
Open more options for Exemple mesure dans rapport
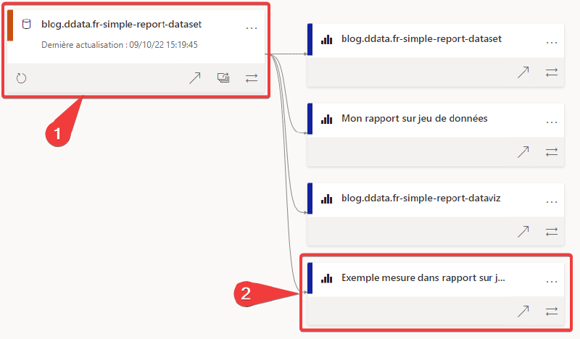click(552, 282)
